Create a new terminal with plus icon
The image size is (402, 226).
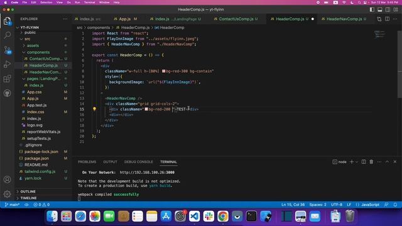point(352,162)
